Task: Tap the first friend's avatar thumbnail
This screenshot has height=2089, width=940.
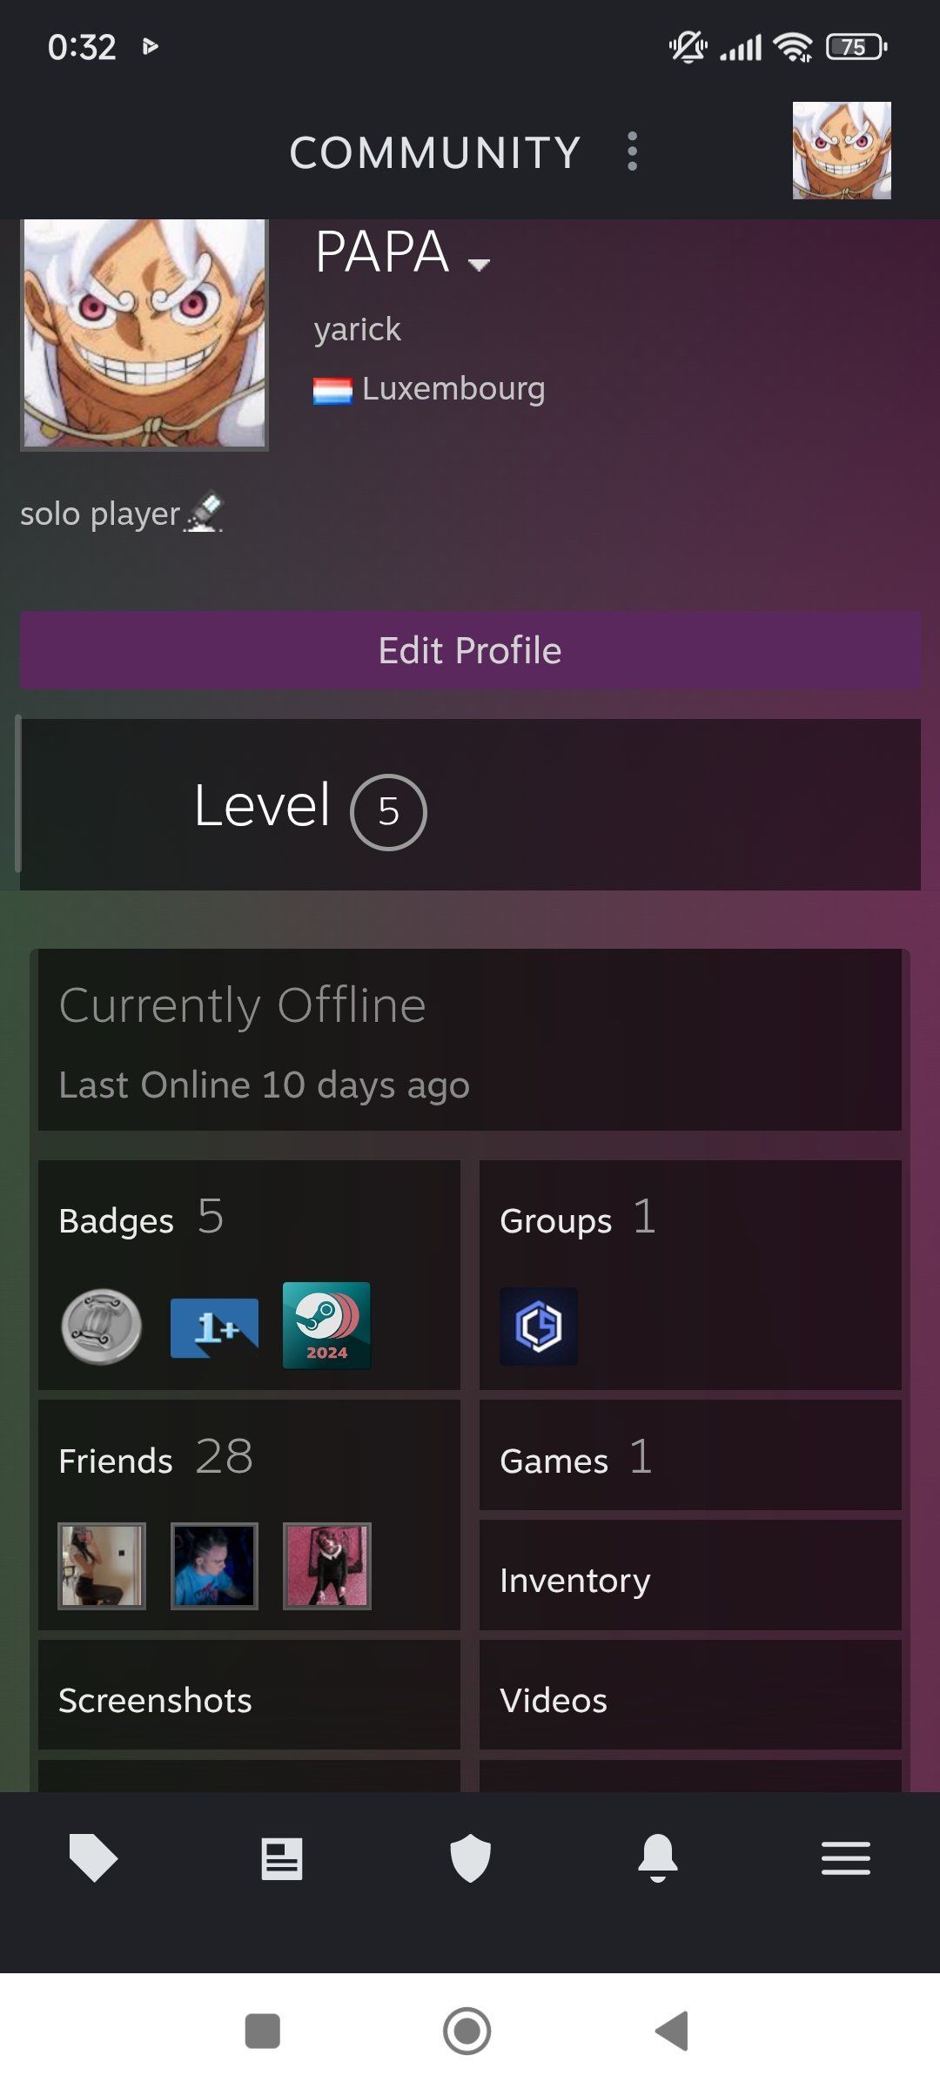Action: [x=102, y=1565]
